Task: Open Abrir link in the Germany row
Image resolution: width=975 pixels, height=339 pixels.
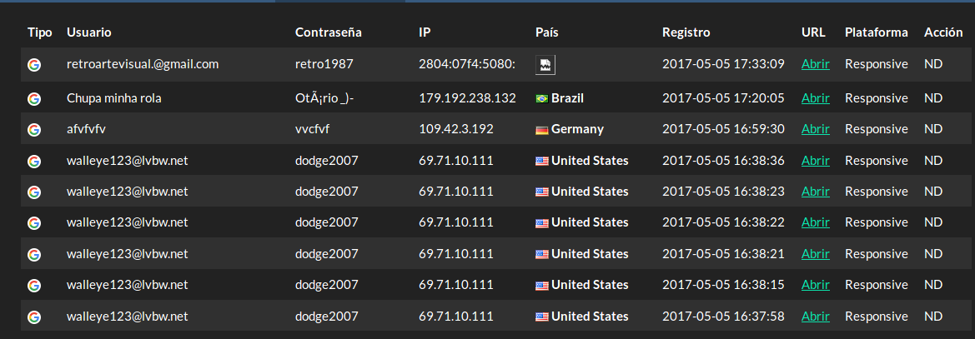Action: click(x=815, y=129)
